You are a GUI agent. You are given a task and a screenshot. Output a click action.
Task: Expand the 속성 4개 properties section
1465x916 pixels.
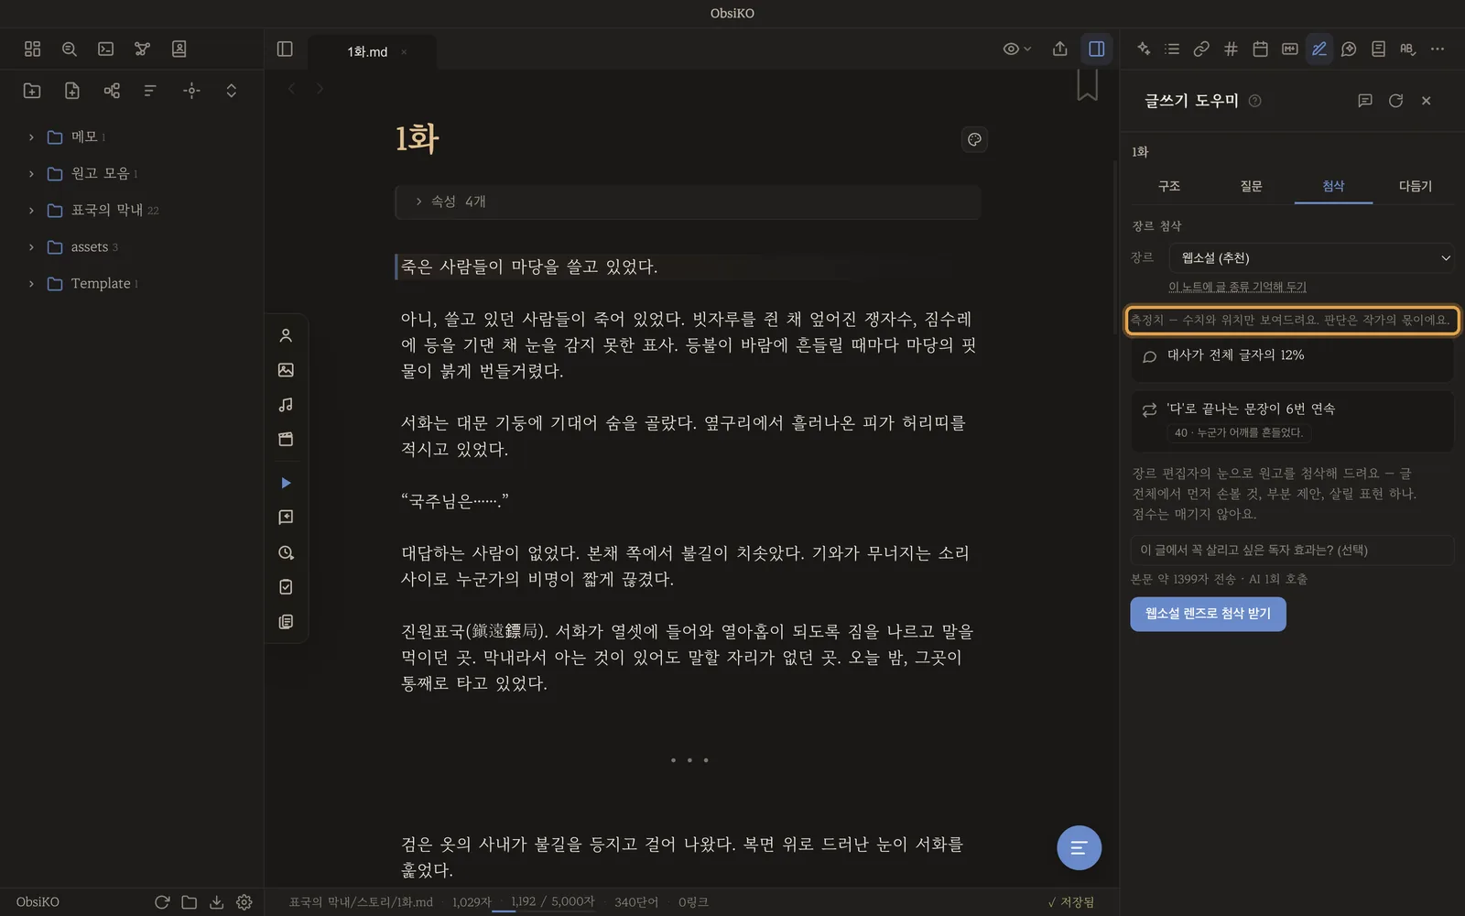click(688, 202)
